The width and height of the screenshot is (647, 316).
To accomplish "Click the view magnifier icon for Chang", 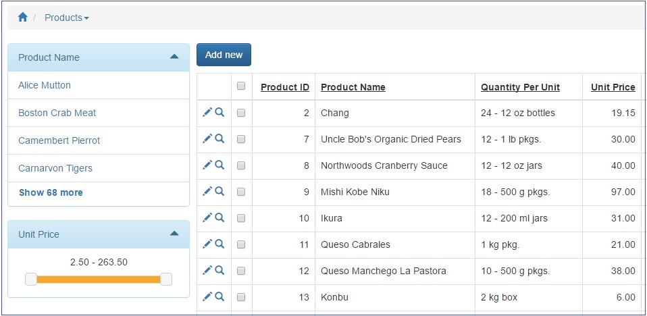I will click(219, 112).
